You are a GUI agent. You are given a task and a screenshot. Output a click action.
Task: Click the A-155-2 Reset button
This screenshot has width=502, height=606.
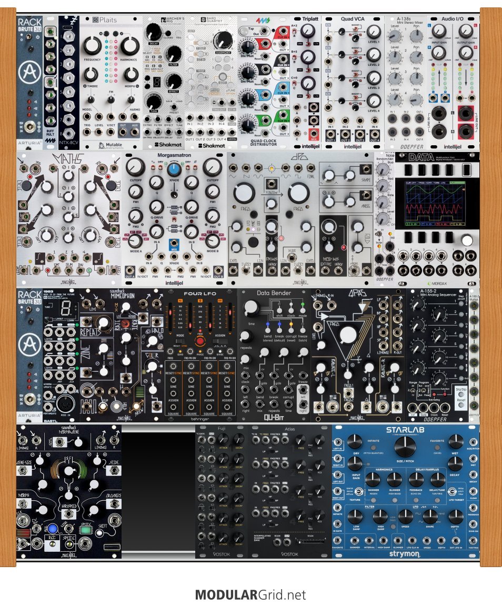pos(461,405)
